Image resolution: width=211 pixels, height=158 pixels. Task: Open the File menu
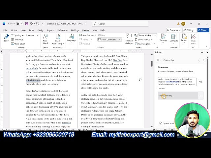click(5, 30)
